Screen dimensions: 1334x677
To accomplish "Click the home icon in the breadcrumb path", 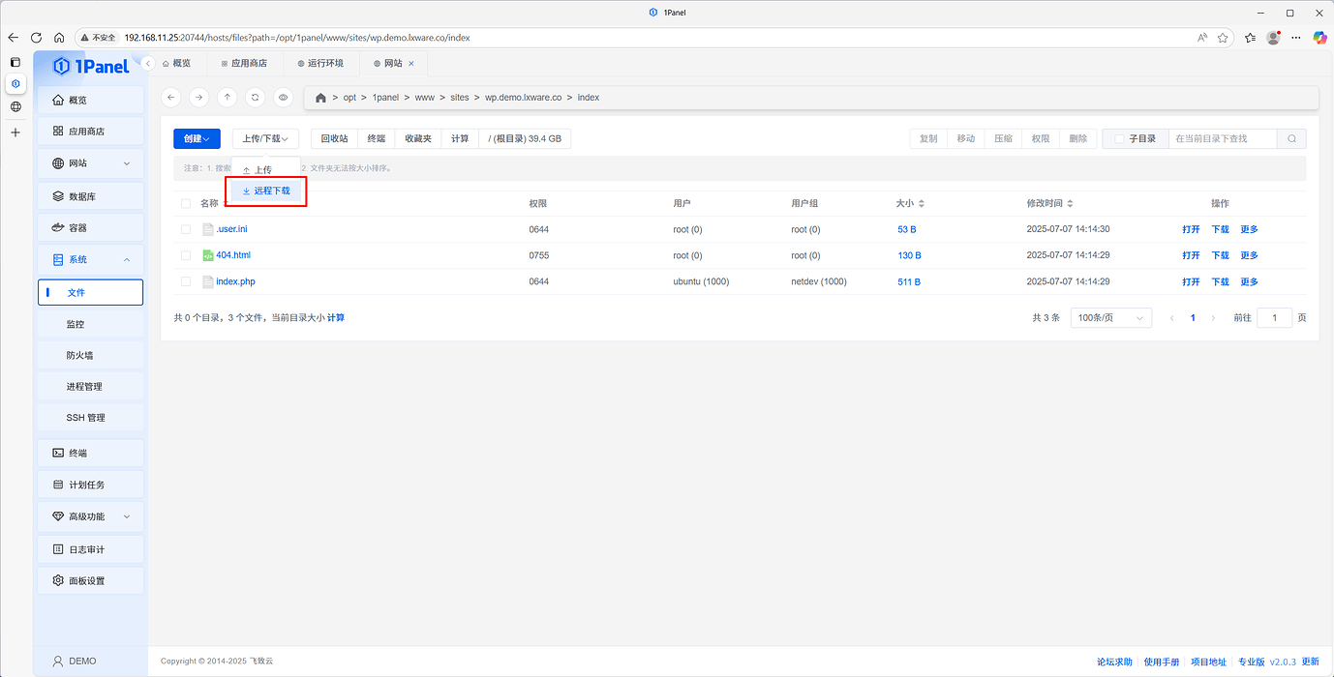I will point(319,97).
